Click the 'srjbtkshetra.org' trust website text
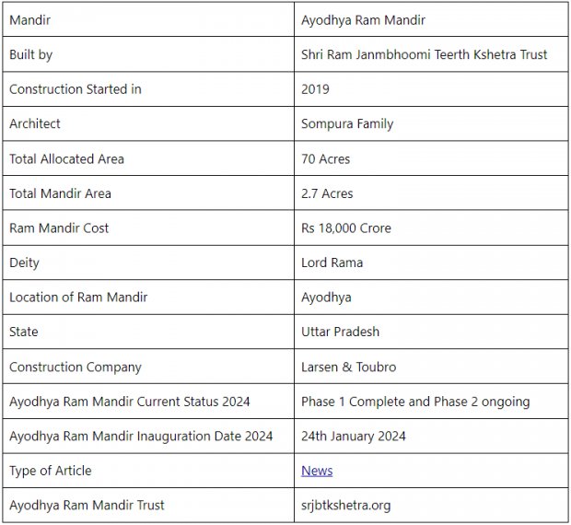 click(346, 505)
